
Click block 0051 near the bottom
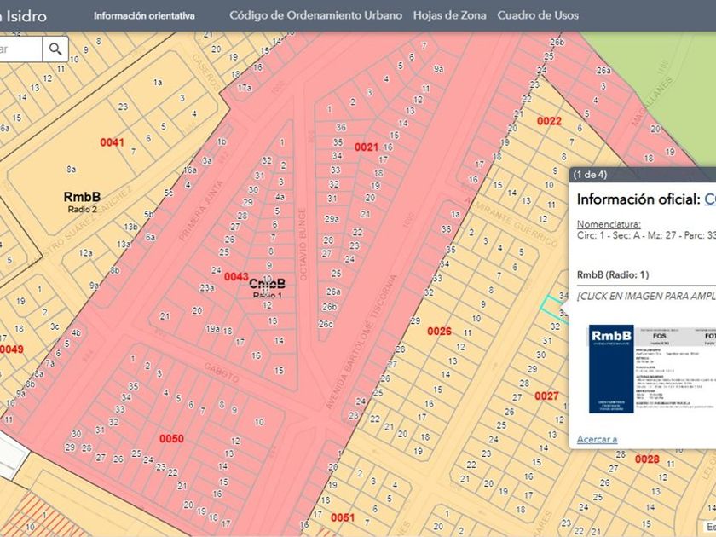(x=343, y=517)
